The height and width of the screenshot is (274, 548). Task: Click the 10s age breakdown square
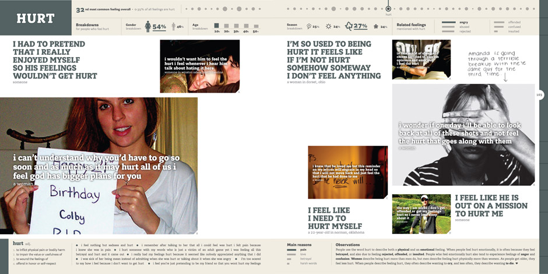click(217, 26)
